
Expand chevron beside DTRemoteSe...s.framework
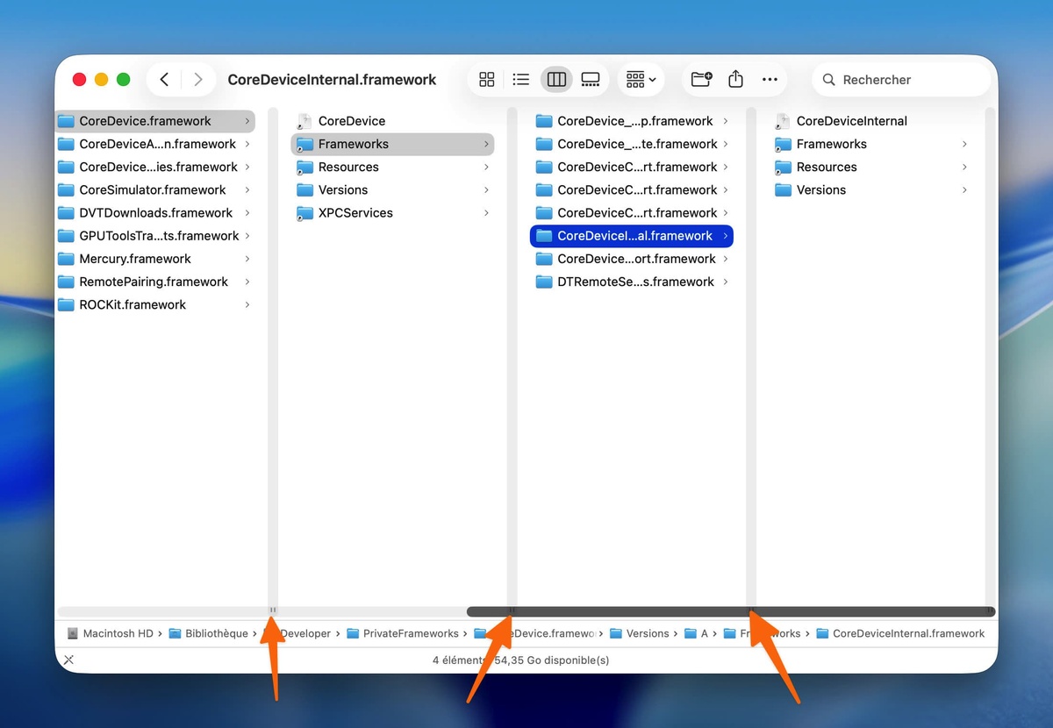tap(726, 282)
